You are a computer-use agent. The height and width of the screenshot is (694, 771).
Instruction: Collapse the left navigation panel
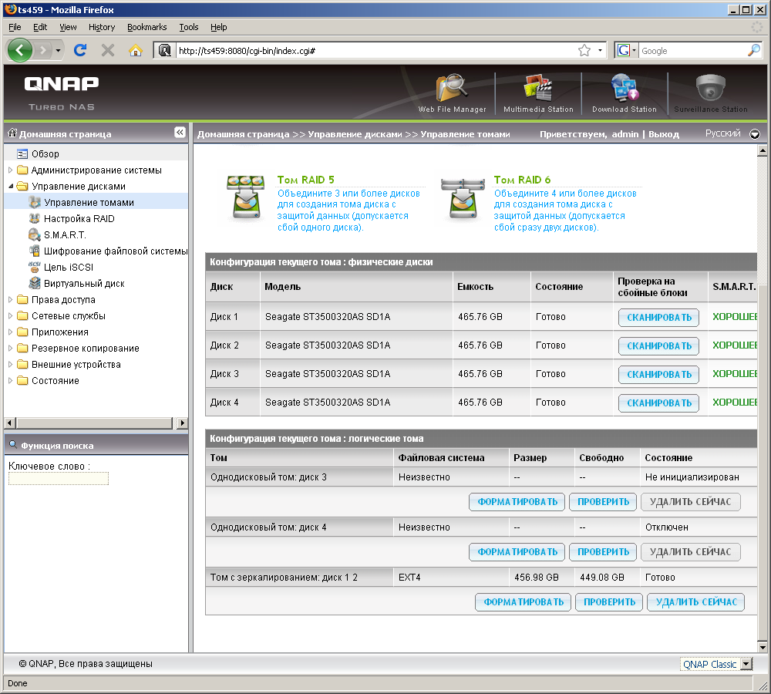pos(180,132)
